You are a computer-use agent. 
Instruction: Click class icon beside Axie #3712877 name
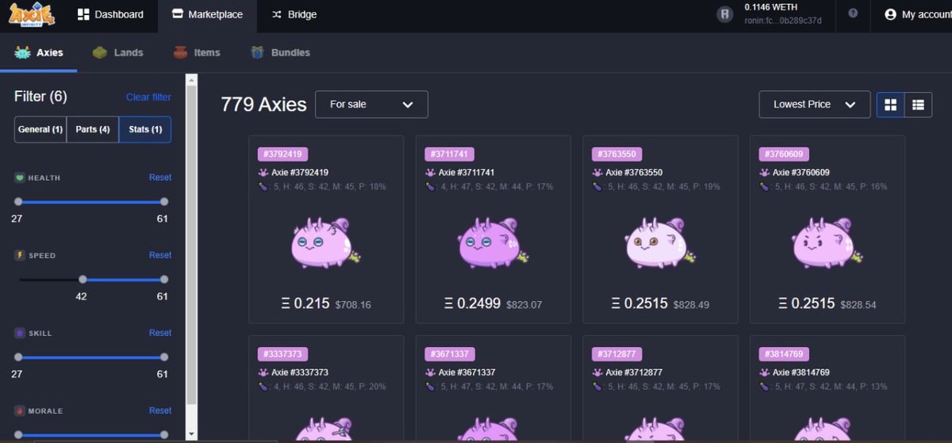(597, 372)
